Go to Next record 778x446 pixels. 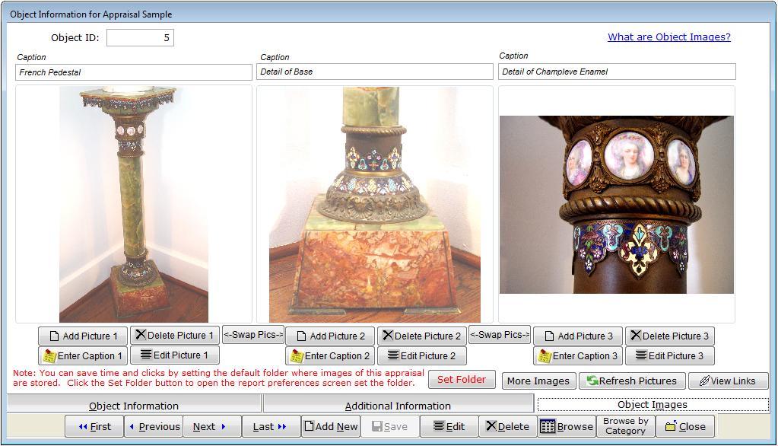click(212, 426)
